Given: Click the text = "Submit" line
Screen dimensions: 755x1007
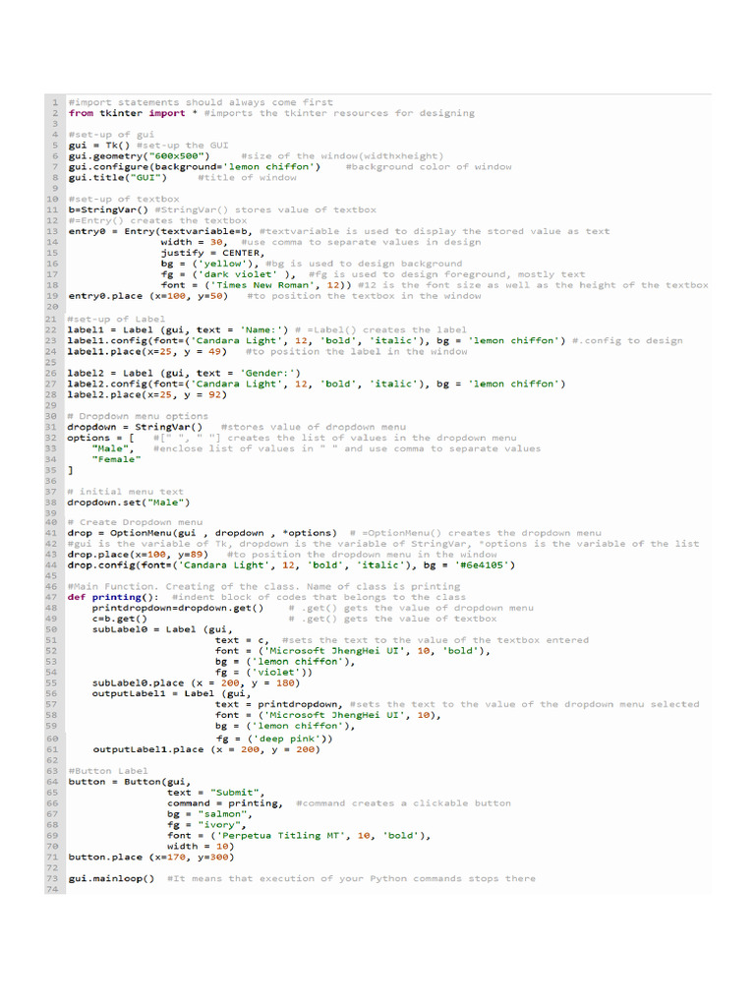Looking at the screenshot, I should (215, 793).
